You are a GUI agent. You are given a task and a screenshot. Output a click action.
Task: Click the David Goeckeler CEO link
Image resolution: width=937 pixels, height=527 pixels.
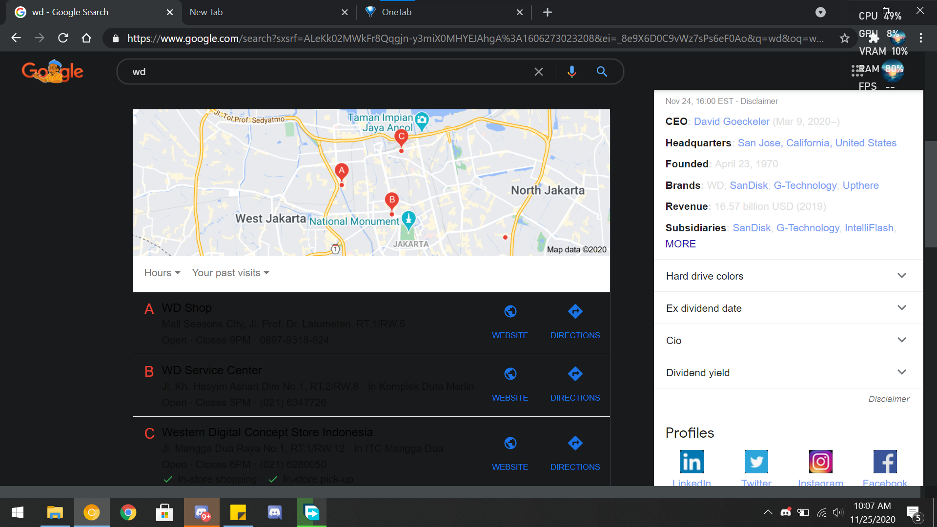tap(731, 122)
